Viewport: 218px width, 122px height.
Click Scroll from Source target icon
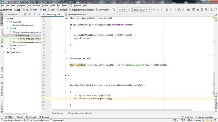25,14
